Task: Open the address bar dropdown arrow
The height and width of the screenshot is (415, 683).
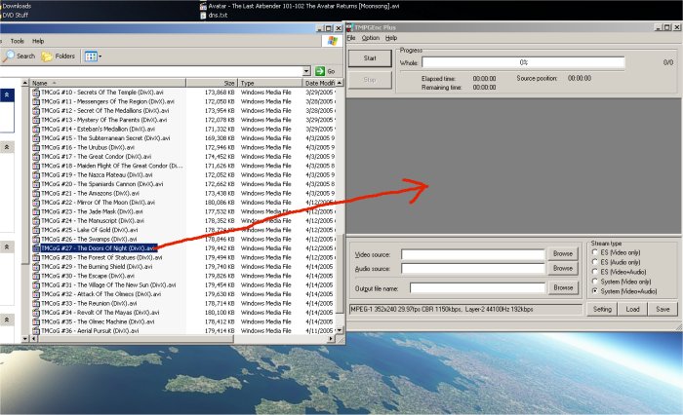Action: point(306,71)
